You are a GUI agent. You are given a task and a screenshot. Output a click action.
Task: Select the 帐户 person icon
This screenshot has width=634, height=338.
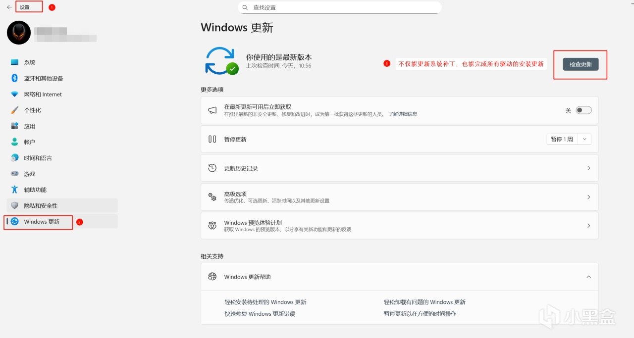point(14,142)
